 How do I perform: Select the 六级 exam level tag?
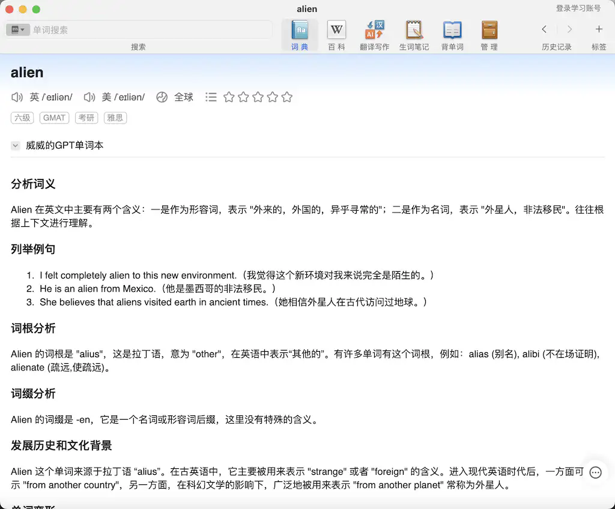click(x=22, y=118)
